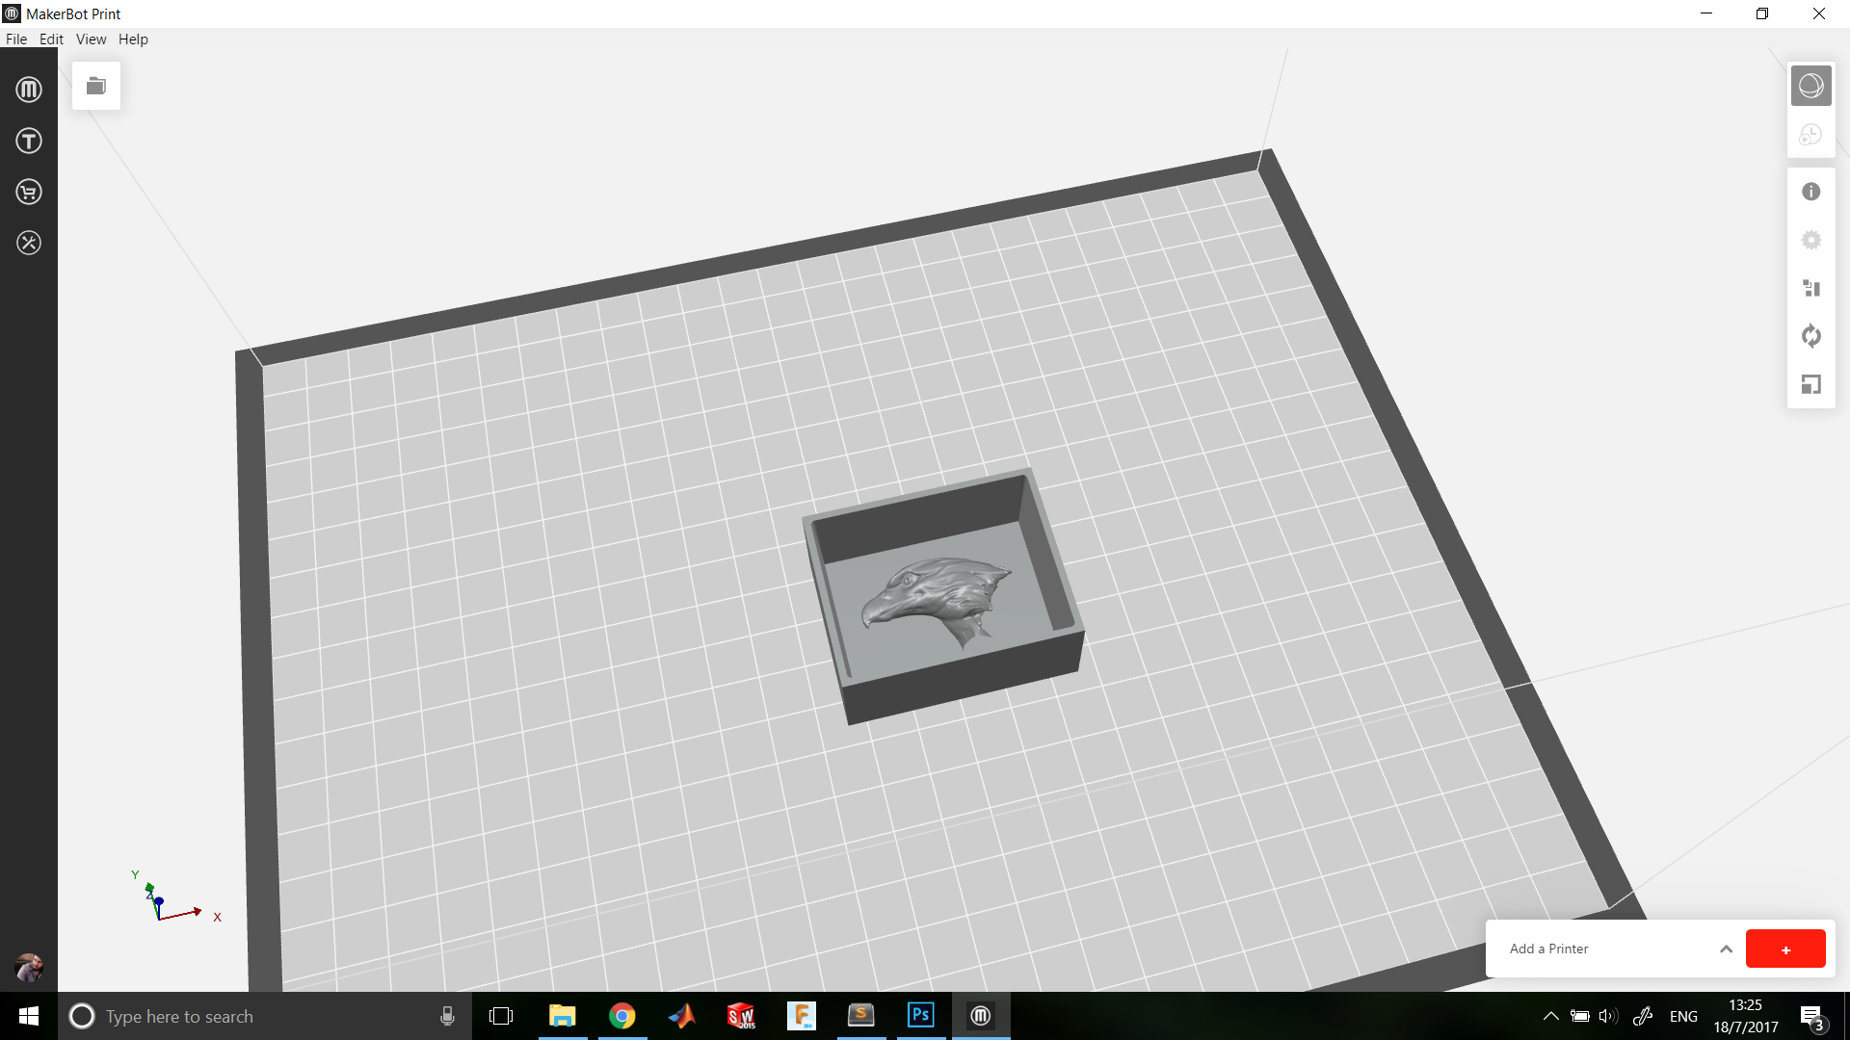This screenshot has height=1040, width=1850.
Task: Expand the printer list chevron arrow
Action: tap(1726, 949)
